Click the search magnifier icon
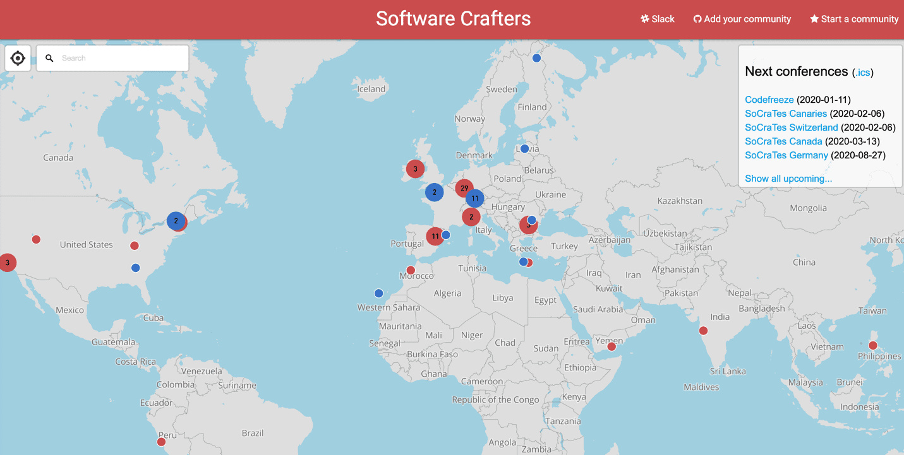904x455 pixels. click(49, 58)
